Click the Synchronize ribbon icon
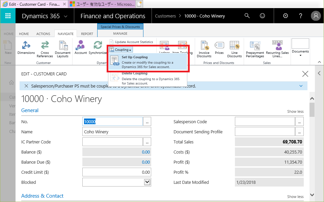The width and height of the screenshot is (324, 202). [98, 47]
